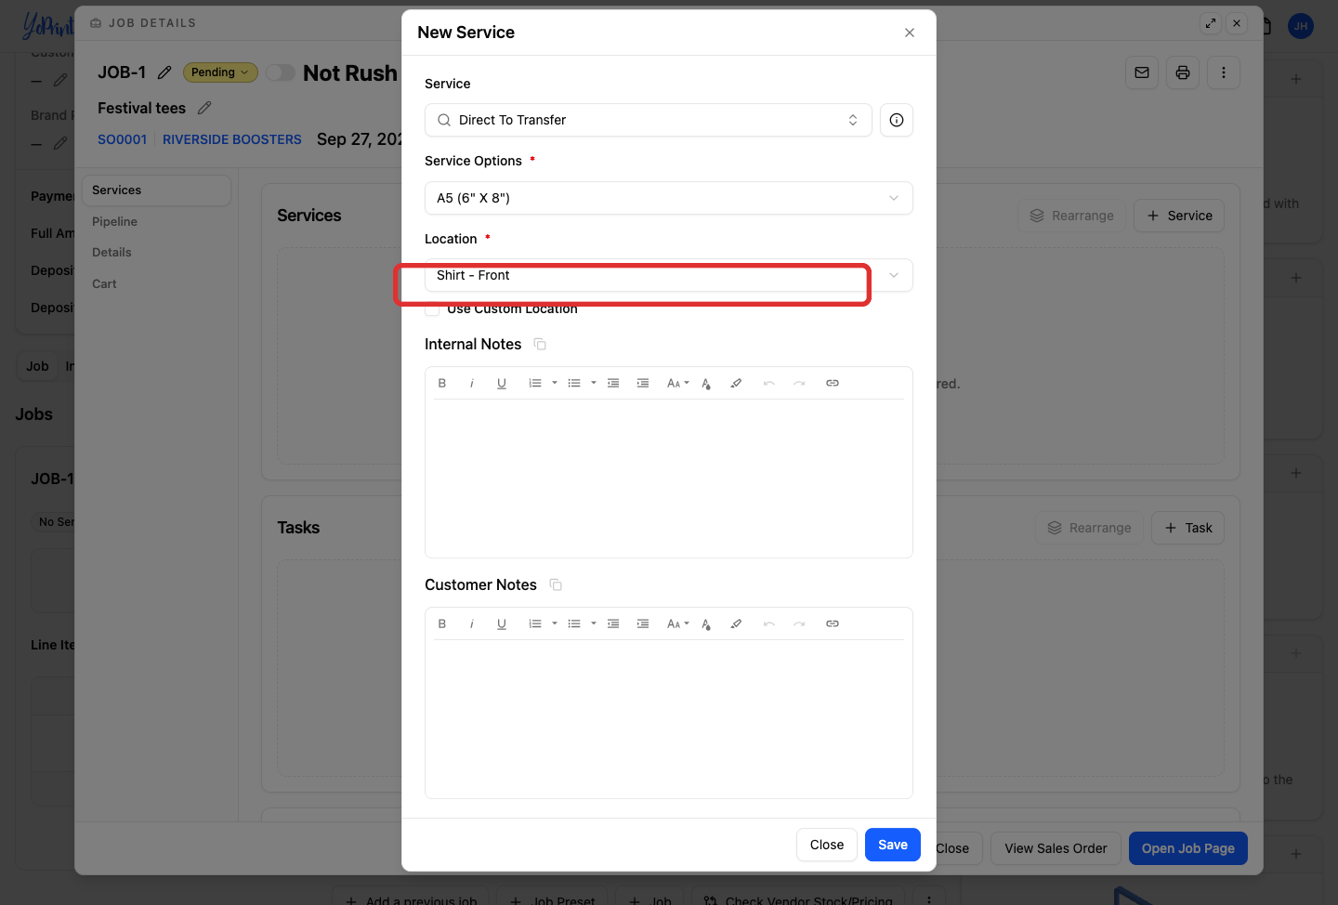Expand numbered list style arrow in Internal Notes
This screenshot has width=1338, height=905.
[555, 383]
